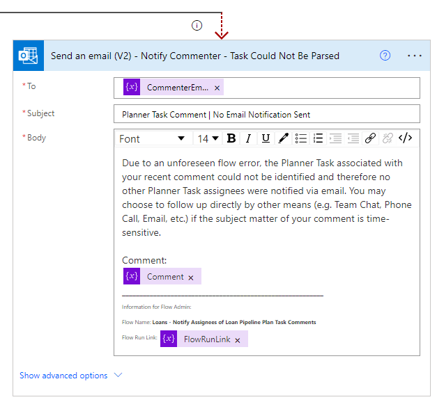Remove the FlowRunLink variable token
Viewport: 437px width, 402px height.
pyautogui.click(x=238, y=340)
